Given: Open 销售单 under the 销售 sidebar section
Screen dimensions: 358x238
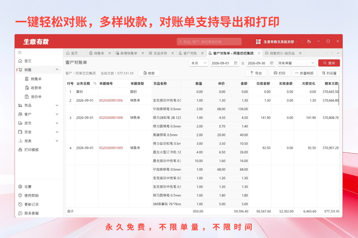Looking at the screenshot, I should [x=36, y=79].
